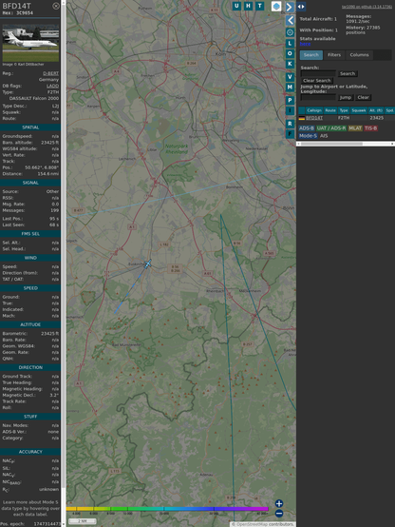This screenshot has width=395, height=527.
Task: Click the Search button beside the field
Action: point(348,73)
